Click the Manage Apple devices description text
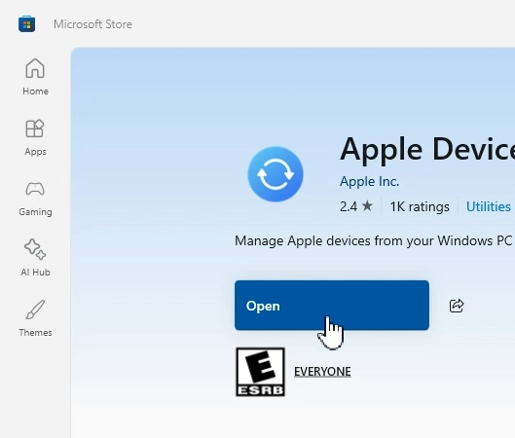Image resolution: width=515 pixels, height=438 pixels. (373, 241)
